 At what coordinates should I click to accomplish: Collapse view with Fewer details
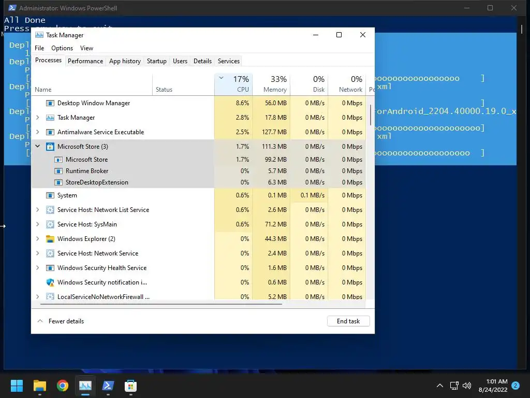pyautogui.click(x=60, y=321)
